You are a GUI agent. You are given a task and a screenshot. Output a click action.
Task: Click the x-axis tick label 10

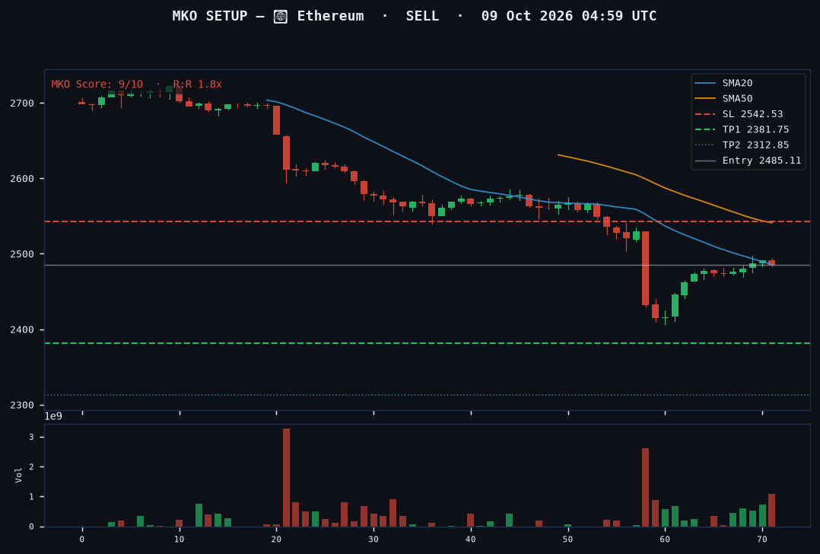coord(180,540)
